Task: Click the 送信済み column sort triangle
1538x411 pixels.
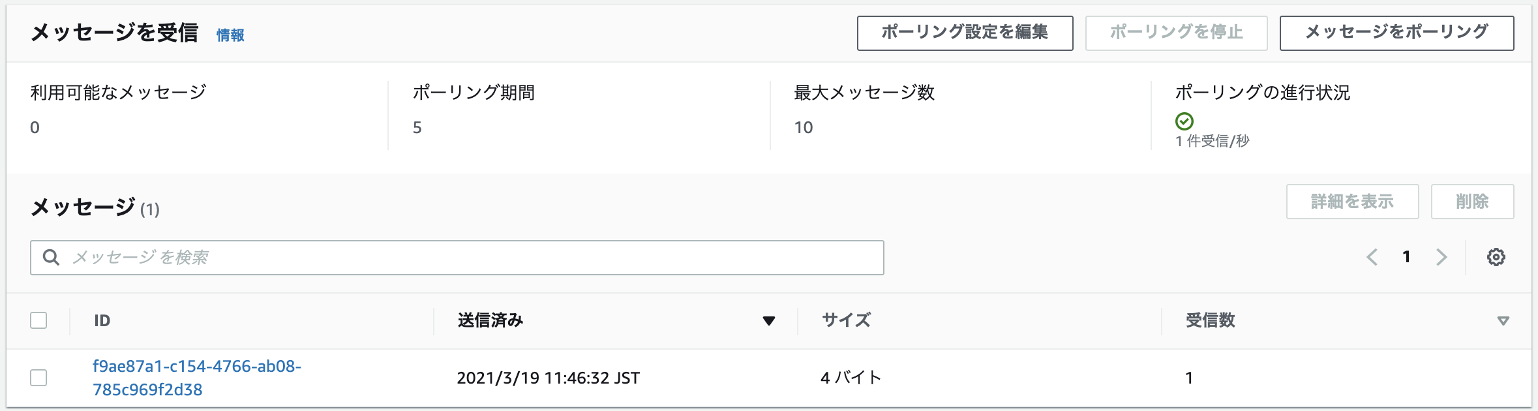Action: click(769, 321)
